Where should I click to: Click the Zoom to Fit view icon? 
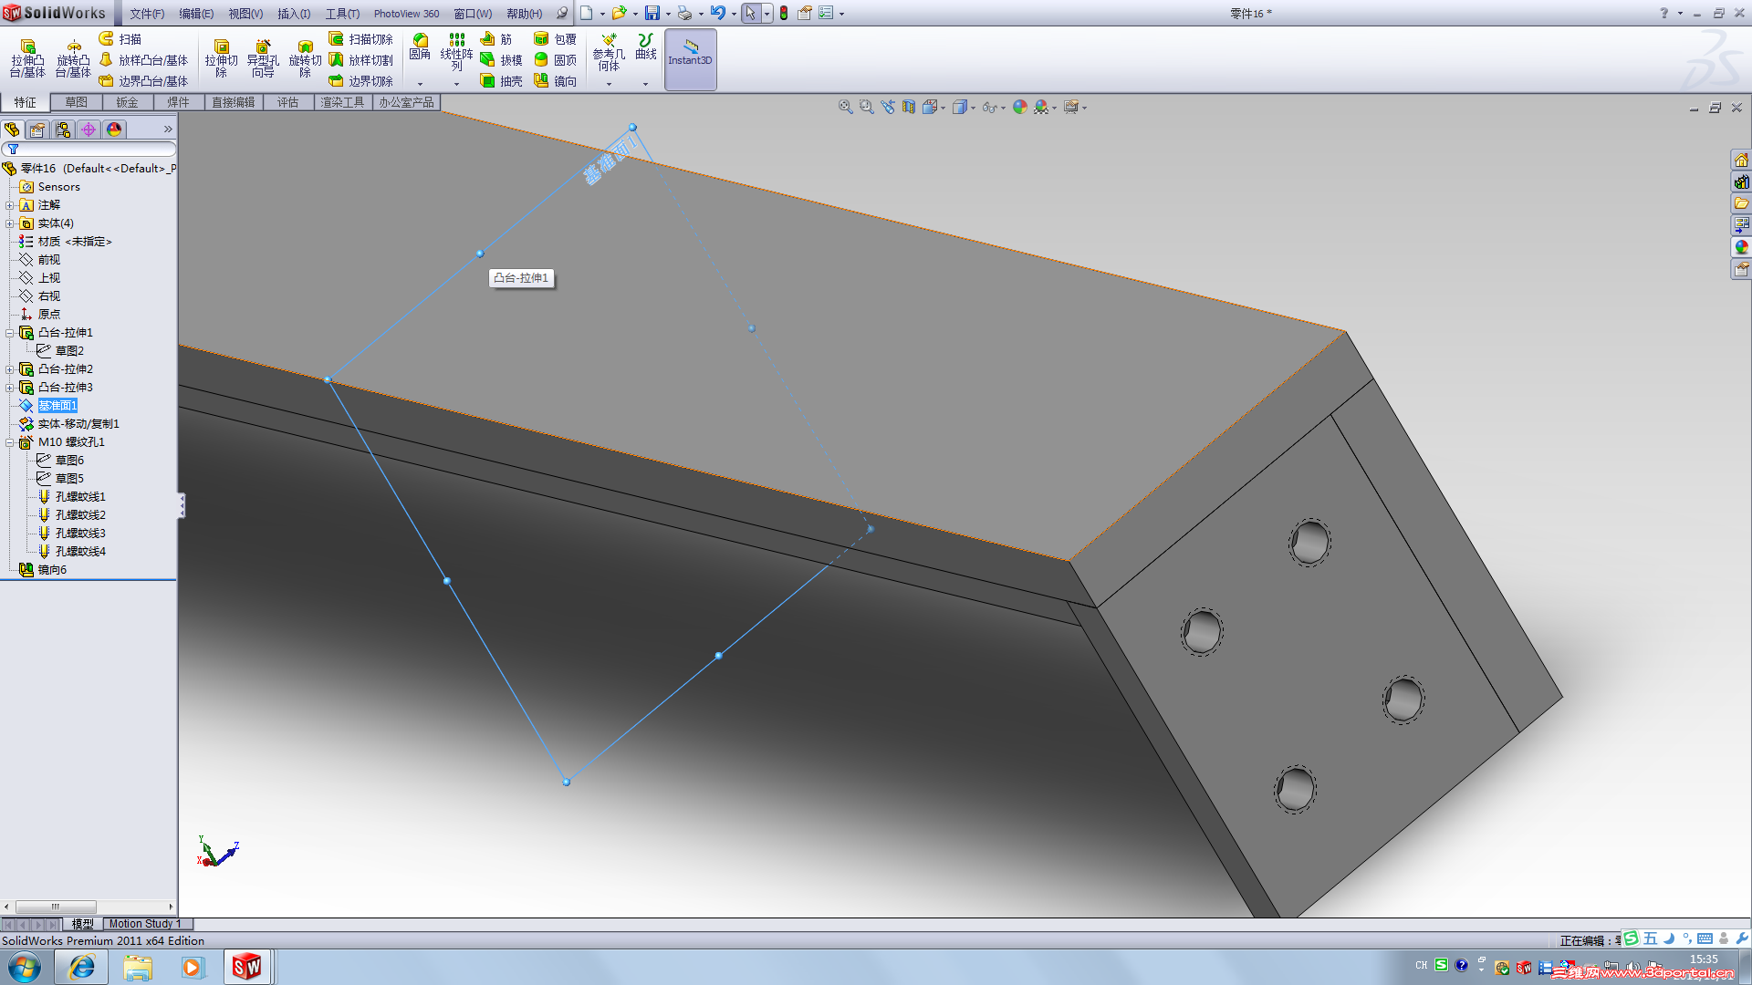click(845, 107)
